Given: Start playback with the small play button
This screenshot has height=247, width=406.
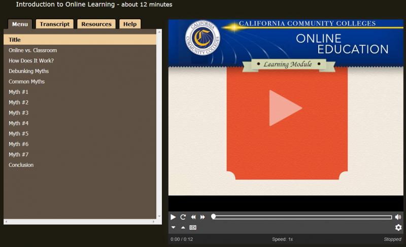Looking at the screenshot, I should 173,217.
